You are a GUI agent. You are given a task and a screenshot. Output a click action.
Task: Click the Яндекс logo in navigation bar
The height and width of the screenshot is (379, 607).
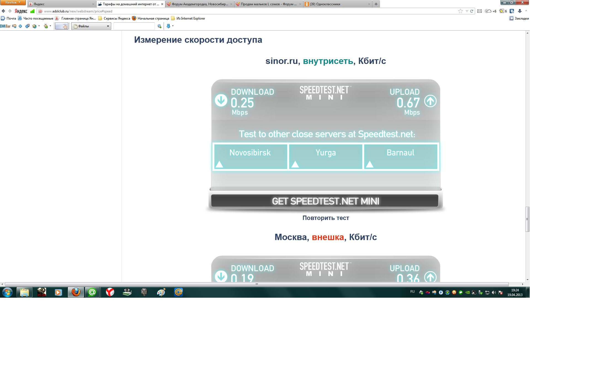[21, 11]
